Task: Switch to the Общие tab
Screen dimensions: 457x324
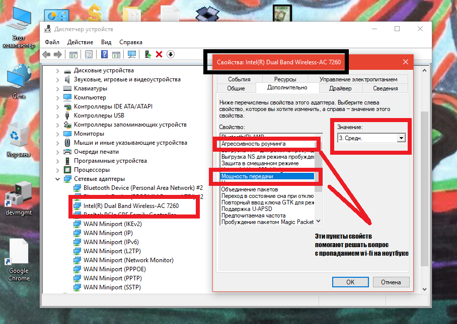Action: pos(236,88)
